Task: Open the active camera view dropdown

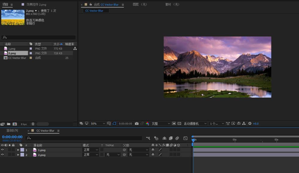Action: (195, 123)
